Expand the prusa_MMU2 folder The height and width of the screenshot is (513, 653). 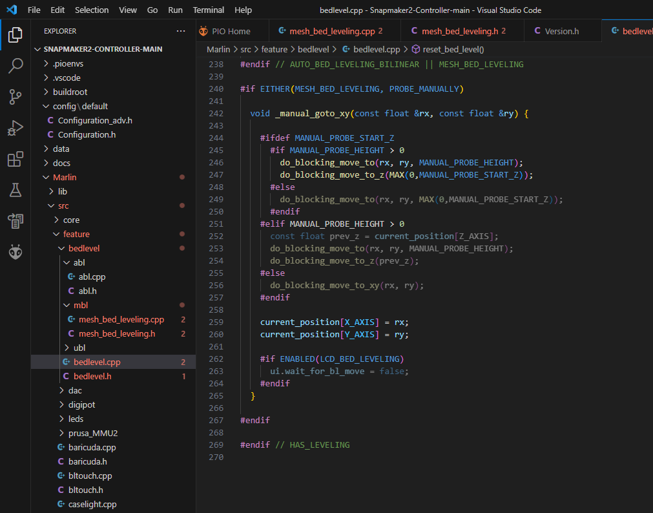pos(113,433)
